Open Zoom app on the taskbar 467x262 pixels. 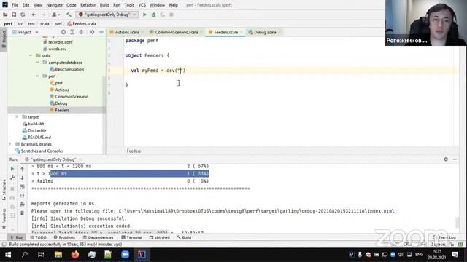tap(125, 255)
